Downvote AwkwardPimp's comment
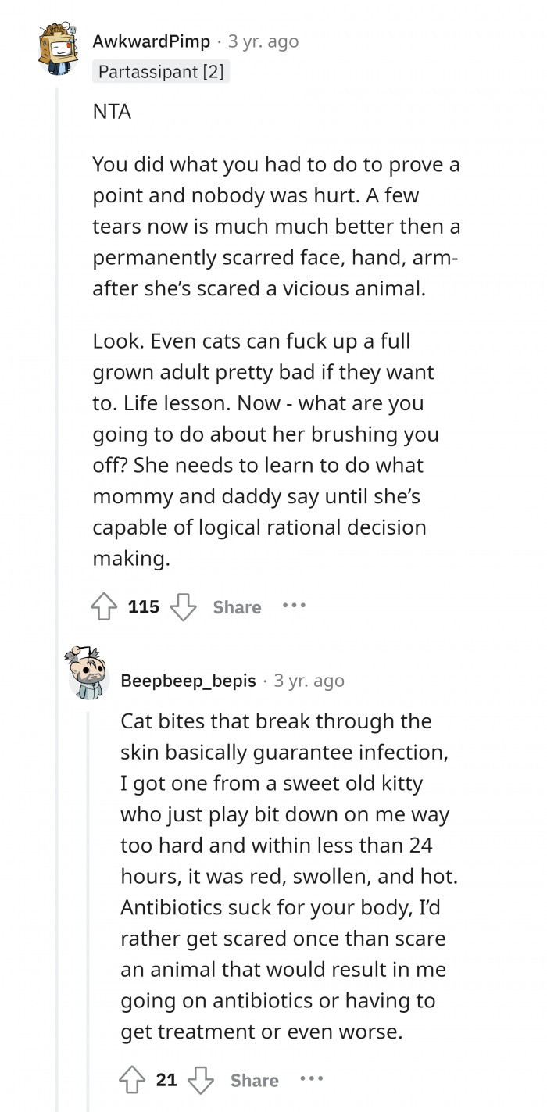Image resolution: width=547 pixels, height=1112 pixels. pyautogui.click(x=183, y=607)
